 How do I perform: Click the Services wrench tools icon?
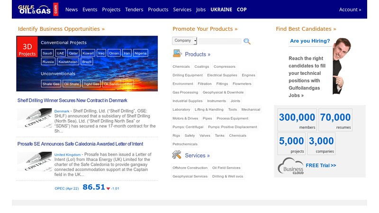point(177,155)
